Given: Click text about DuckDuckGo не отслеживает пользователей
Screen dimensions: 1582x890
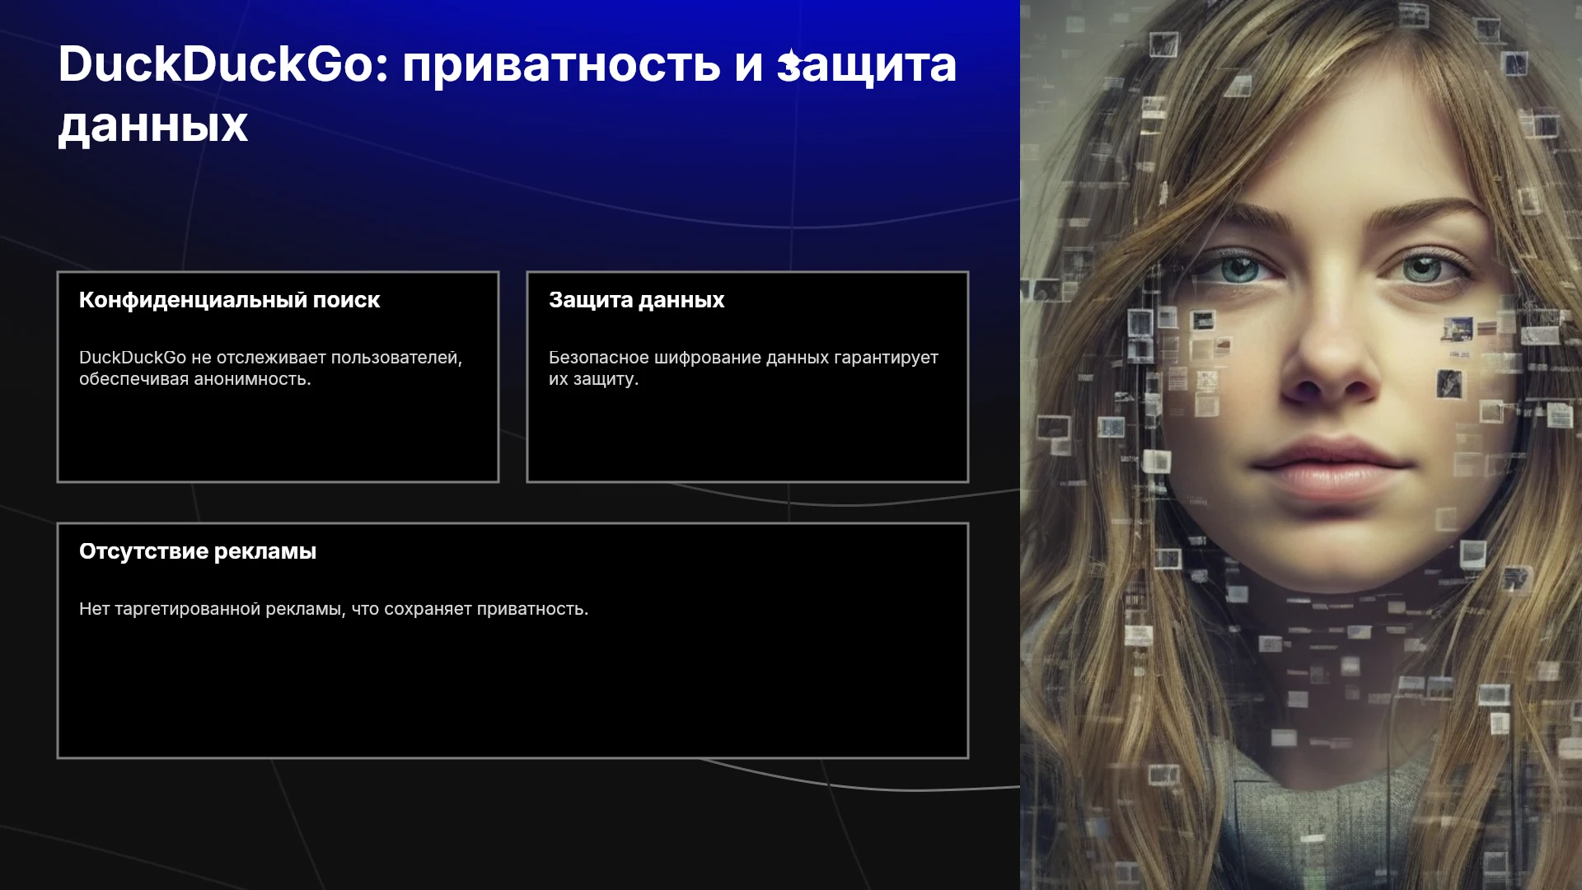Looking at the screenshot, I should tap(270, 368).
